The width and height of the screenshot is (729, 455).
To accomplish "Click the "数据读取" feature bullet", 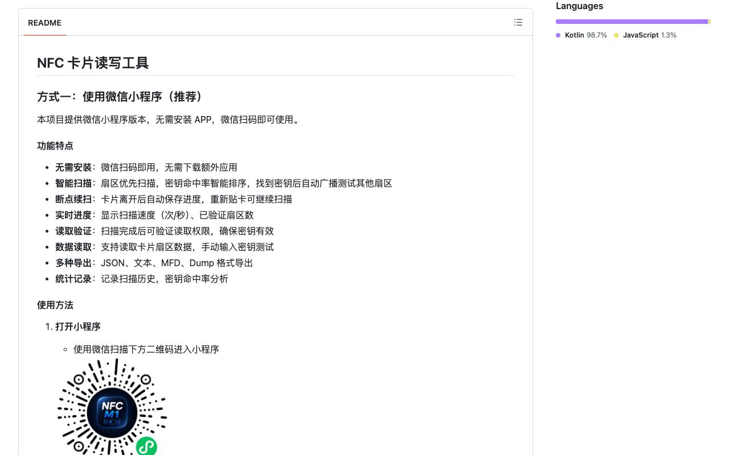I will pos(165,247).
